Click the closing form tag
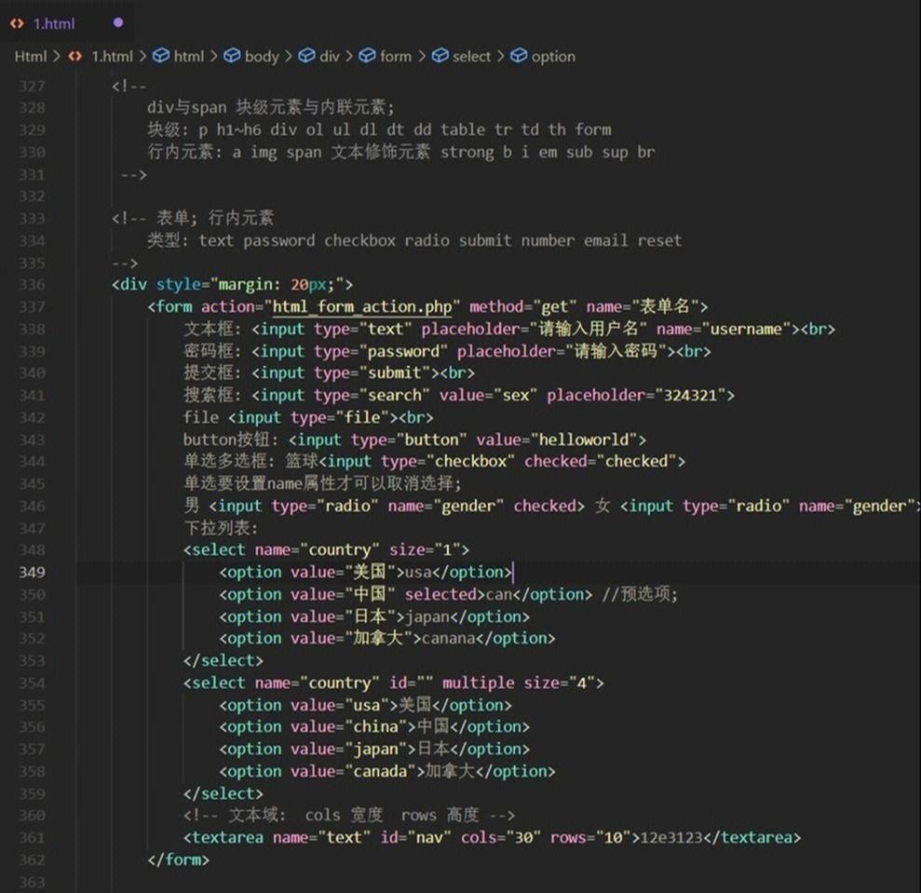The image size is (921, 893). point(179,860)
